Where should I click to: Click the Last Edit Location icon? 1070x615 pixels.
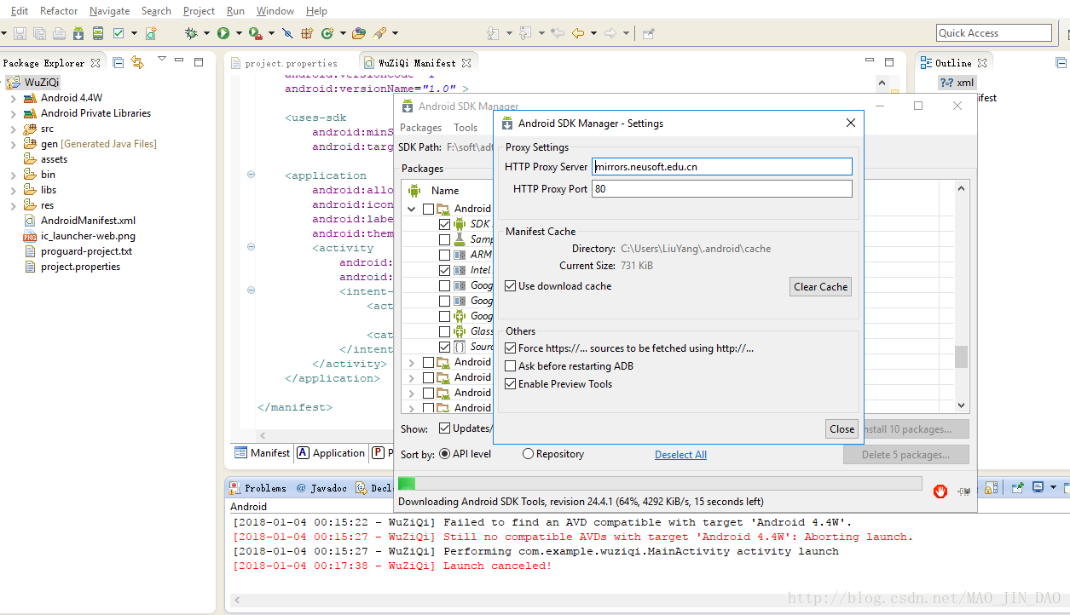[558, 33]
